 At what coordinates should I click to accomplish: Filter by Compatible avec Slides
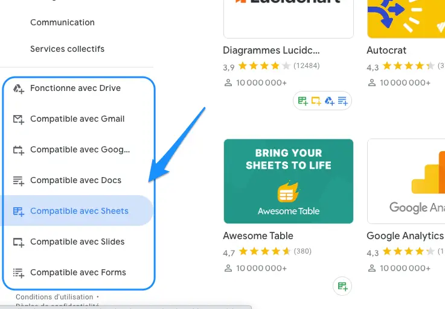[x=77, y=242]
